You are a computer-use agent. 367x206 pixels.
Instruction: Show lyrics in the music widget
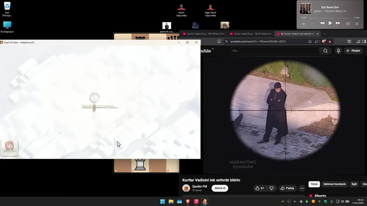tap(348, 24)
